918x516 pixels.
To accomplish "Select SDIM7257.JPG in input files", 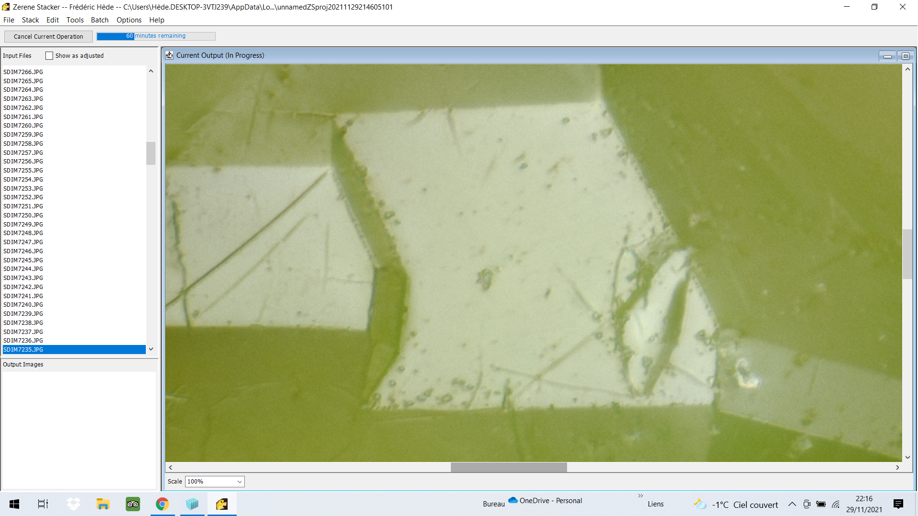I will click(x=74, y=153).
